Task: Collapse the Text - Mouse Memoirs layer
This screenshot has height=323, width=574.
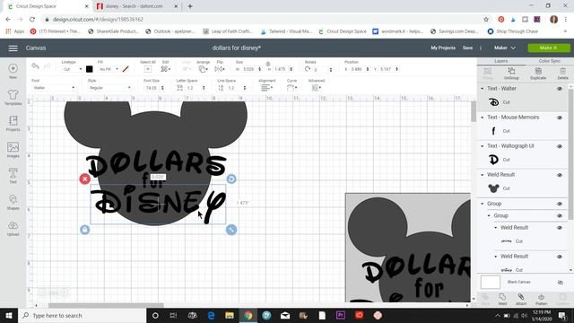Action: tap(483, 118)
